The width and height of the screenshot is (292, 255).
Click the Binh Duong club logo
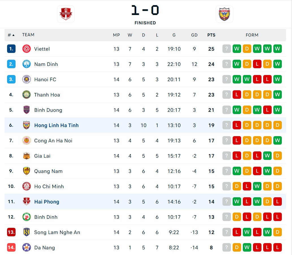pos(27,110)
